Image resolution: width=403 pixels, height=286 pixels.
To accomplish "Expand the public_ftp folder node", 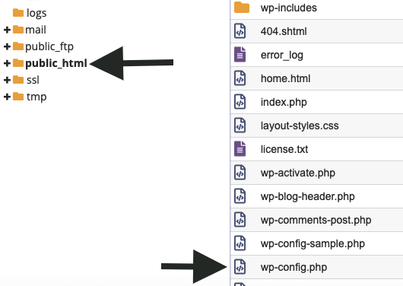I will (7, 46).
